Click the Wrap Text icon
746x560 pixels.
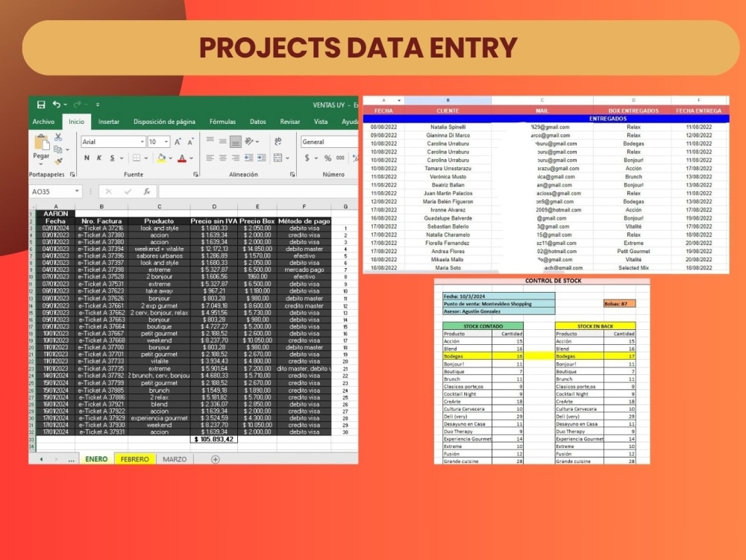[278, 141]
